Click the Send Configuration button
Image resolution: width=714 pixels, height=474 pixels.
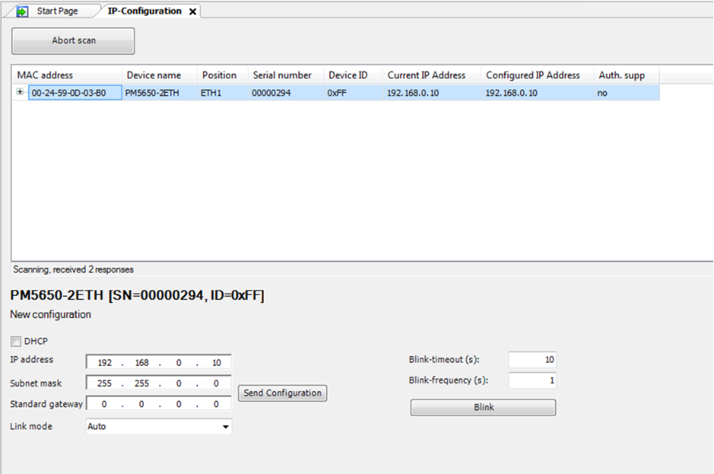282,393
